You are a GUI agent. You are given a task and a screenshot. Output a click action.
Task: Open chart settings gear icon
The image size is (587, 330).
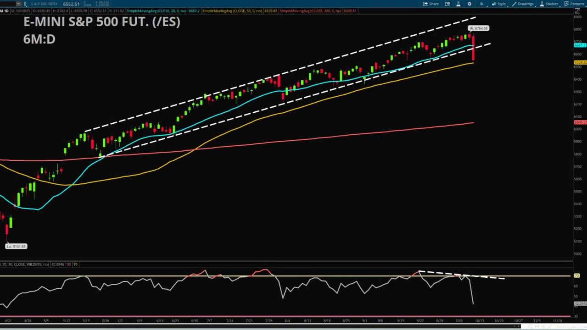click(469, 4)
